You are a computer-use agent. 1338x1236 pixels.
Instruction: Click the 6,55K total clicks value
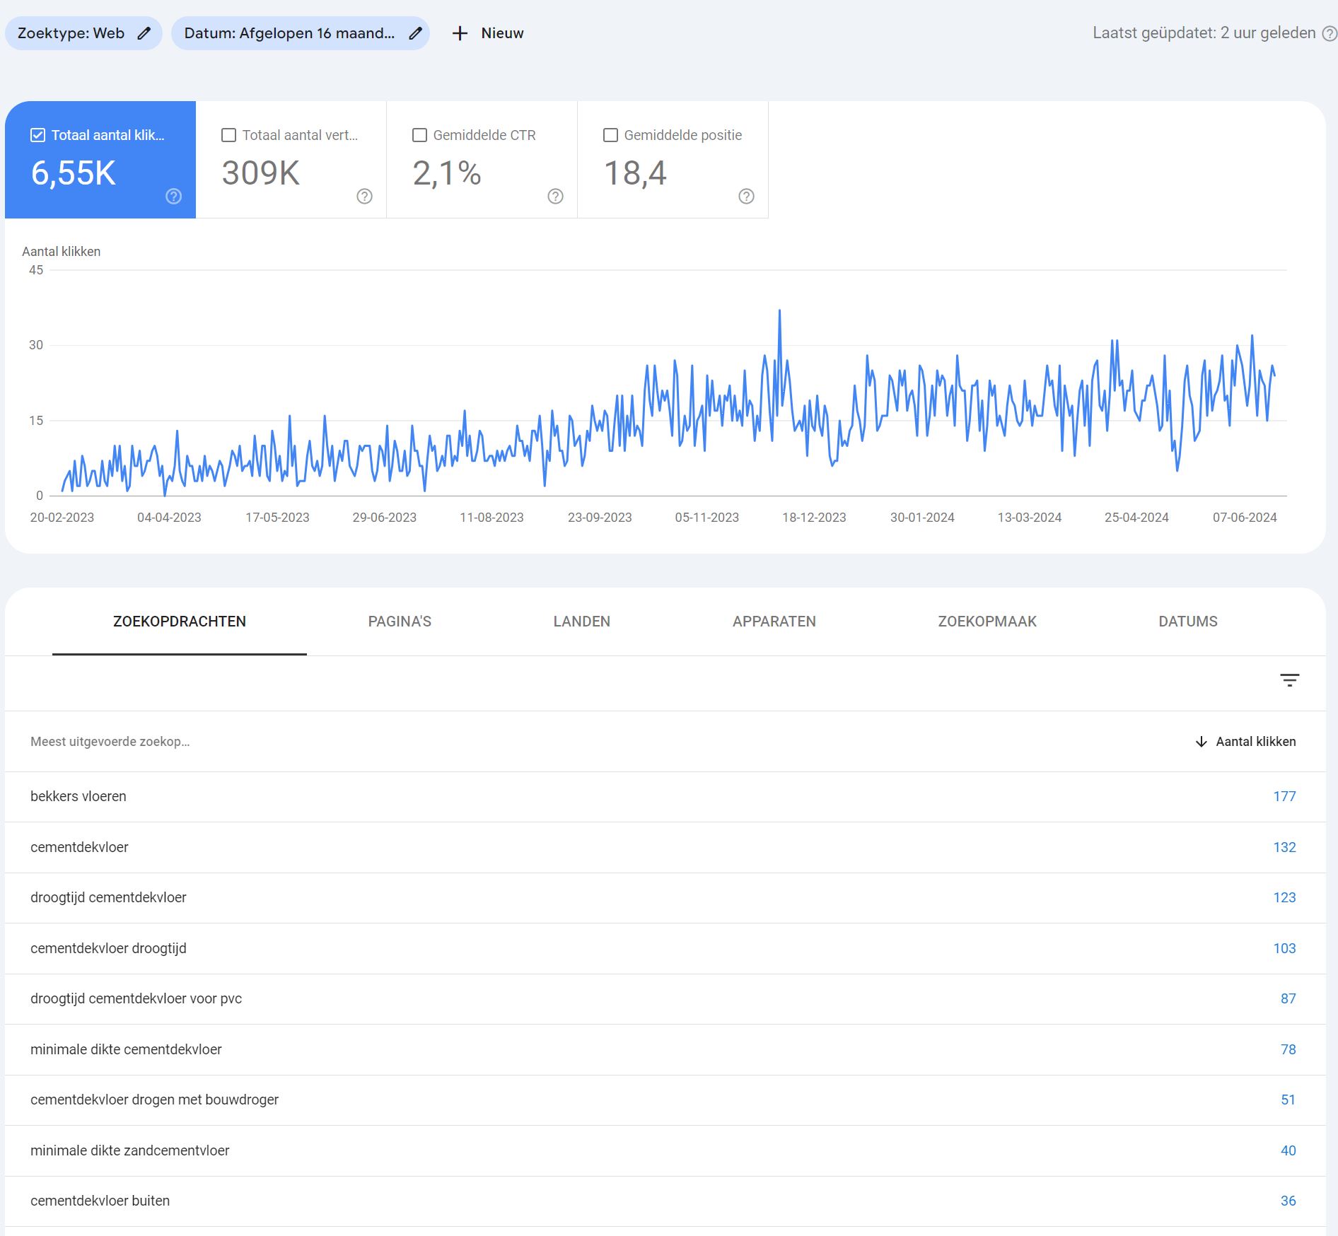74,173
